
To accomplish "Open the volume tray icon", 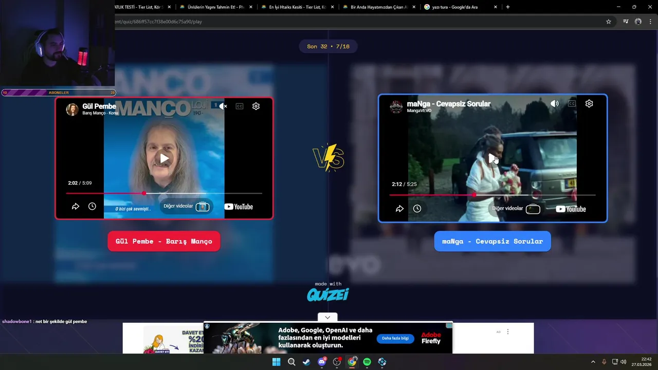I will 624,362.
